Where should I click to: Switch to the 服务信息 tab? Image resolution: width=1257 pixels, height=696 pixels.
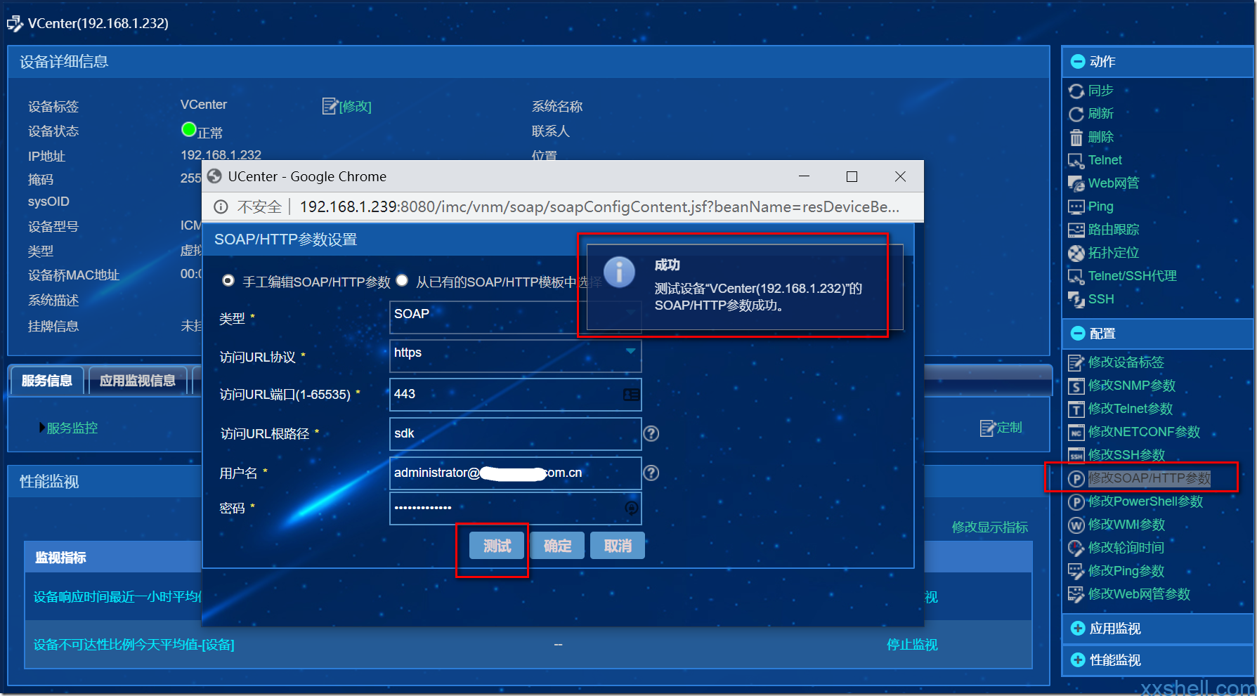click(47, 381)
